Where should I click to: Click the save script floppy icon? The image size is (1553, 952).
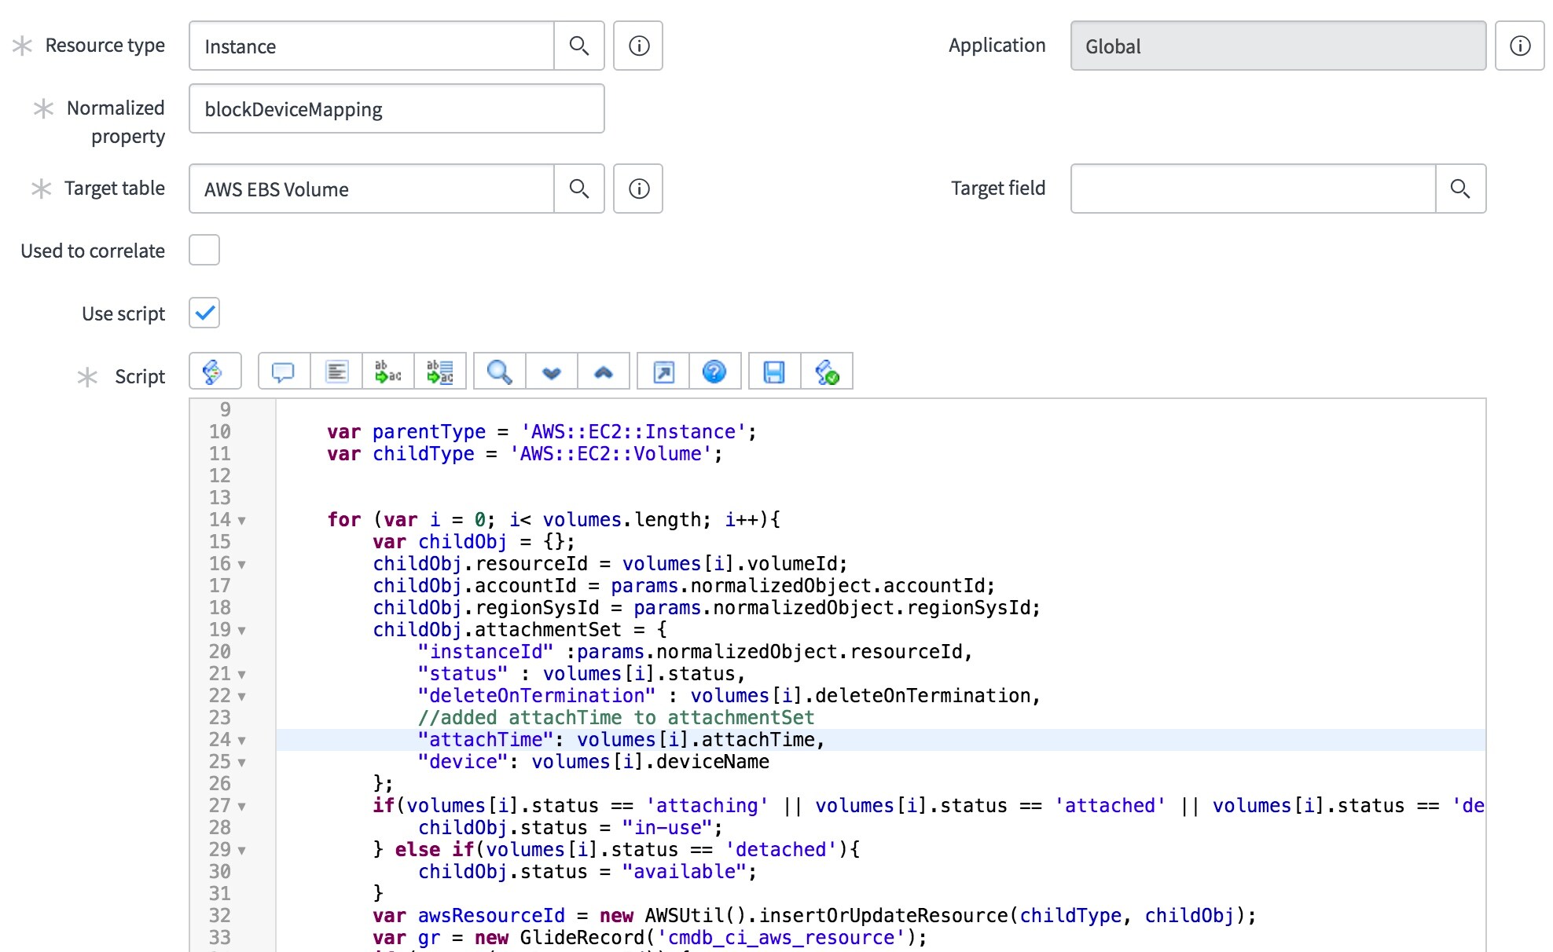(774, 372)
